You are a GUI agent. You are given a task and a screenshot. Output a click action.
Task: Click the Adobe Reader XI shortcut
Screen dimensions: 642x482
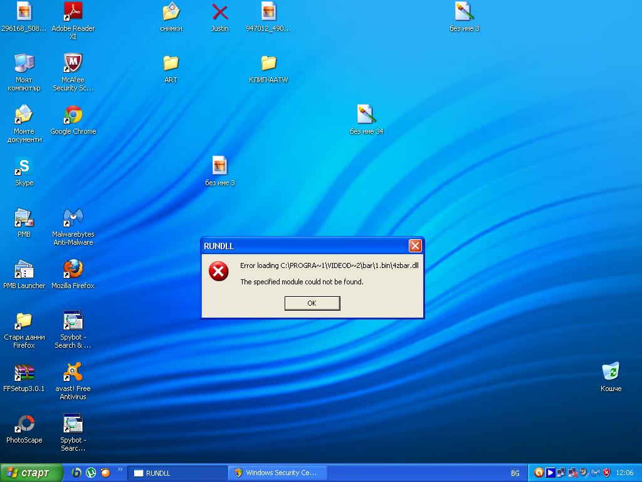click(73, 21)
